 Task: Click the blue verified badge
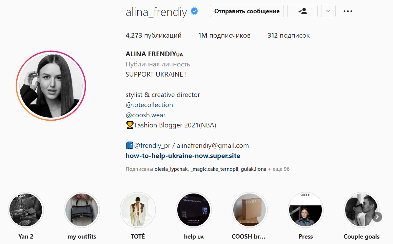click(x=194, y=11)
